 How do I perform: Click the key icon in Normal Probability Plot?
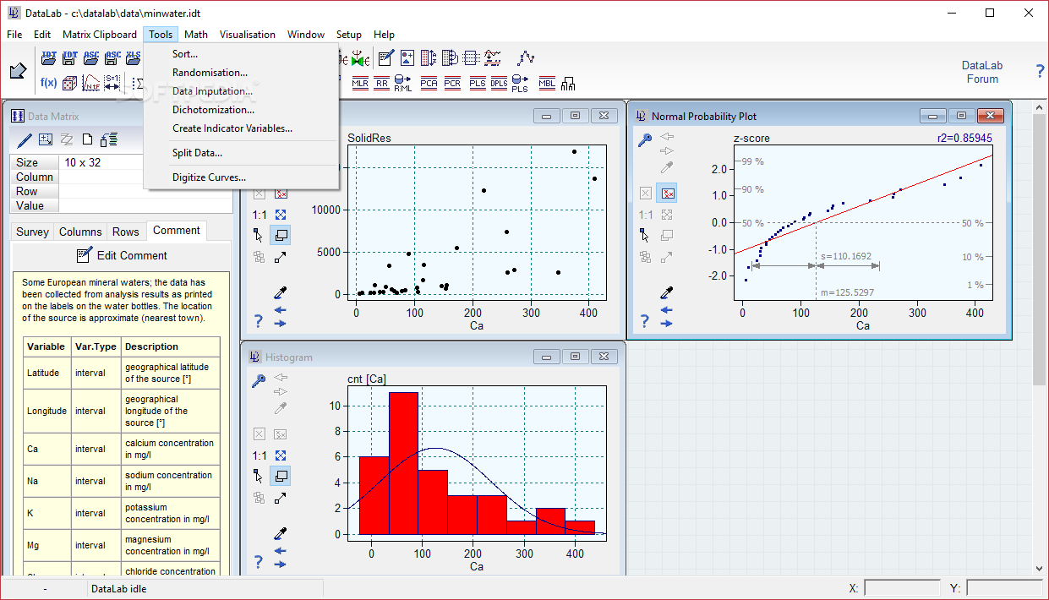coord(645,139)
